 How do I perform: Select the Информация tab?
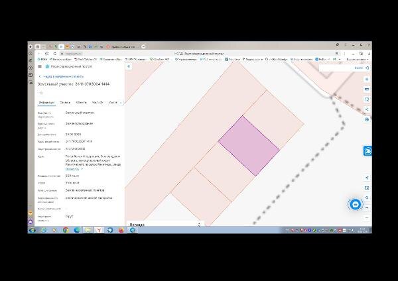[46, 103]
